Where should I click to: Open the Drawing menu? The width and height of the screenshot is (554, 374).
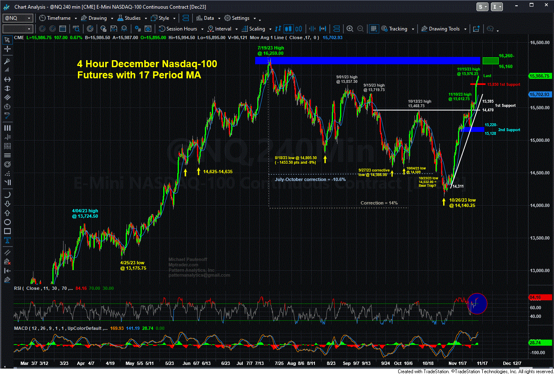pos(94,18)
